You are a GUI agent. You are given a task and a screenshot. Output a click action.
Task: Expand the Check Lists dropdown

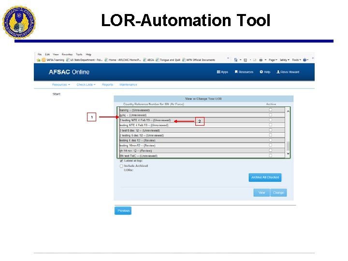pos(86,85)
